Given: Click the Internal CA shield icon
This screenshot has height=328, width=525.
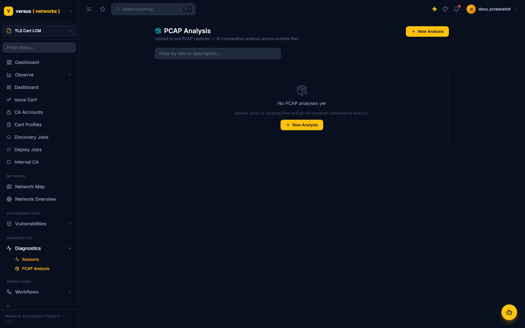Looking at the screenshot, I should [x=9, y=162].
